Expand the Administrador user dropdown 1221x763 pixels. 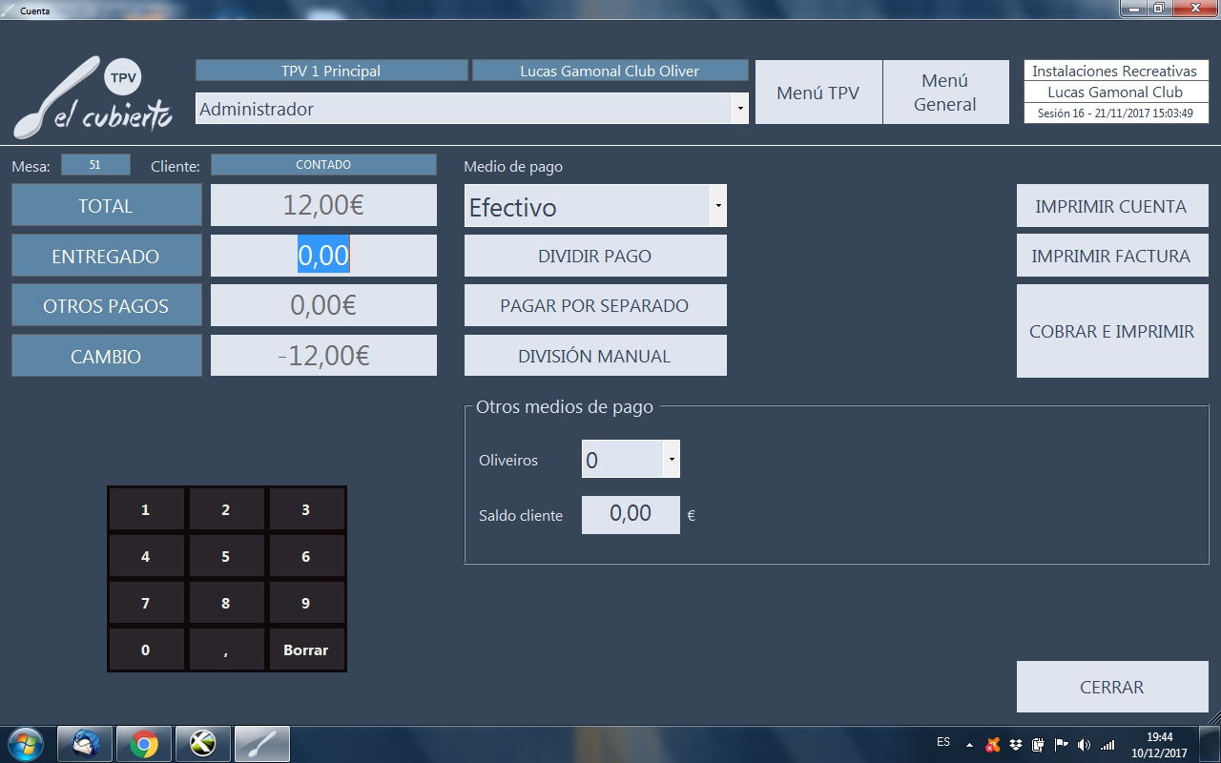(x=740, y=109)
